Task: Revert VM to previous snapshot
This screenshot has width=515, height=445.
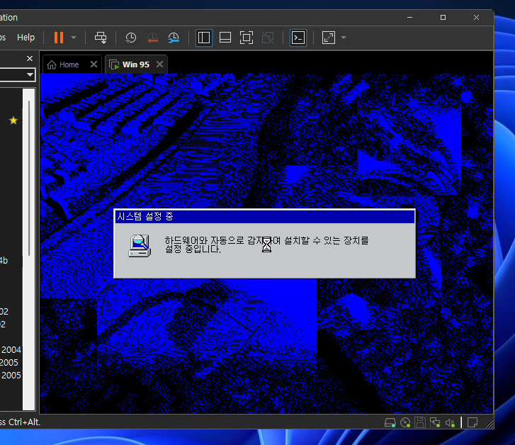Action: (x=152, y=38)
